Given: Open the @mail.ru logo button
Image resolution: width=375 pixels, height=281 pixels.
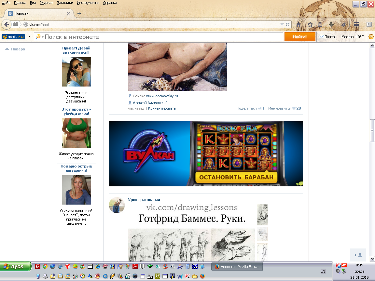Looking at the screenshot, I should coord(13,37).
